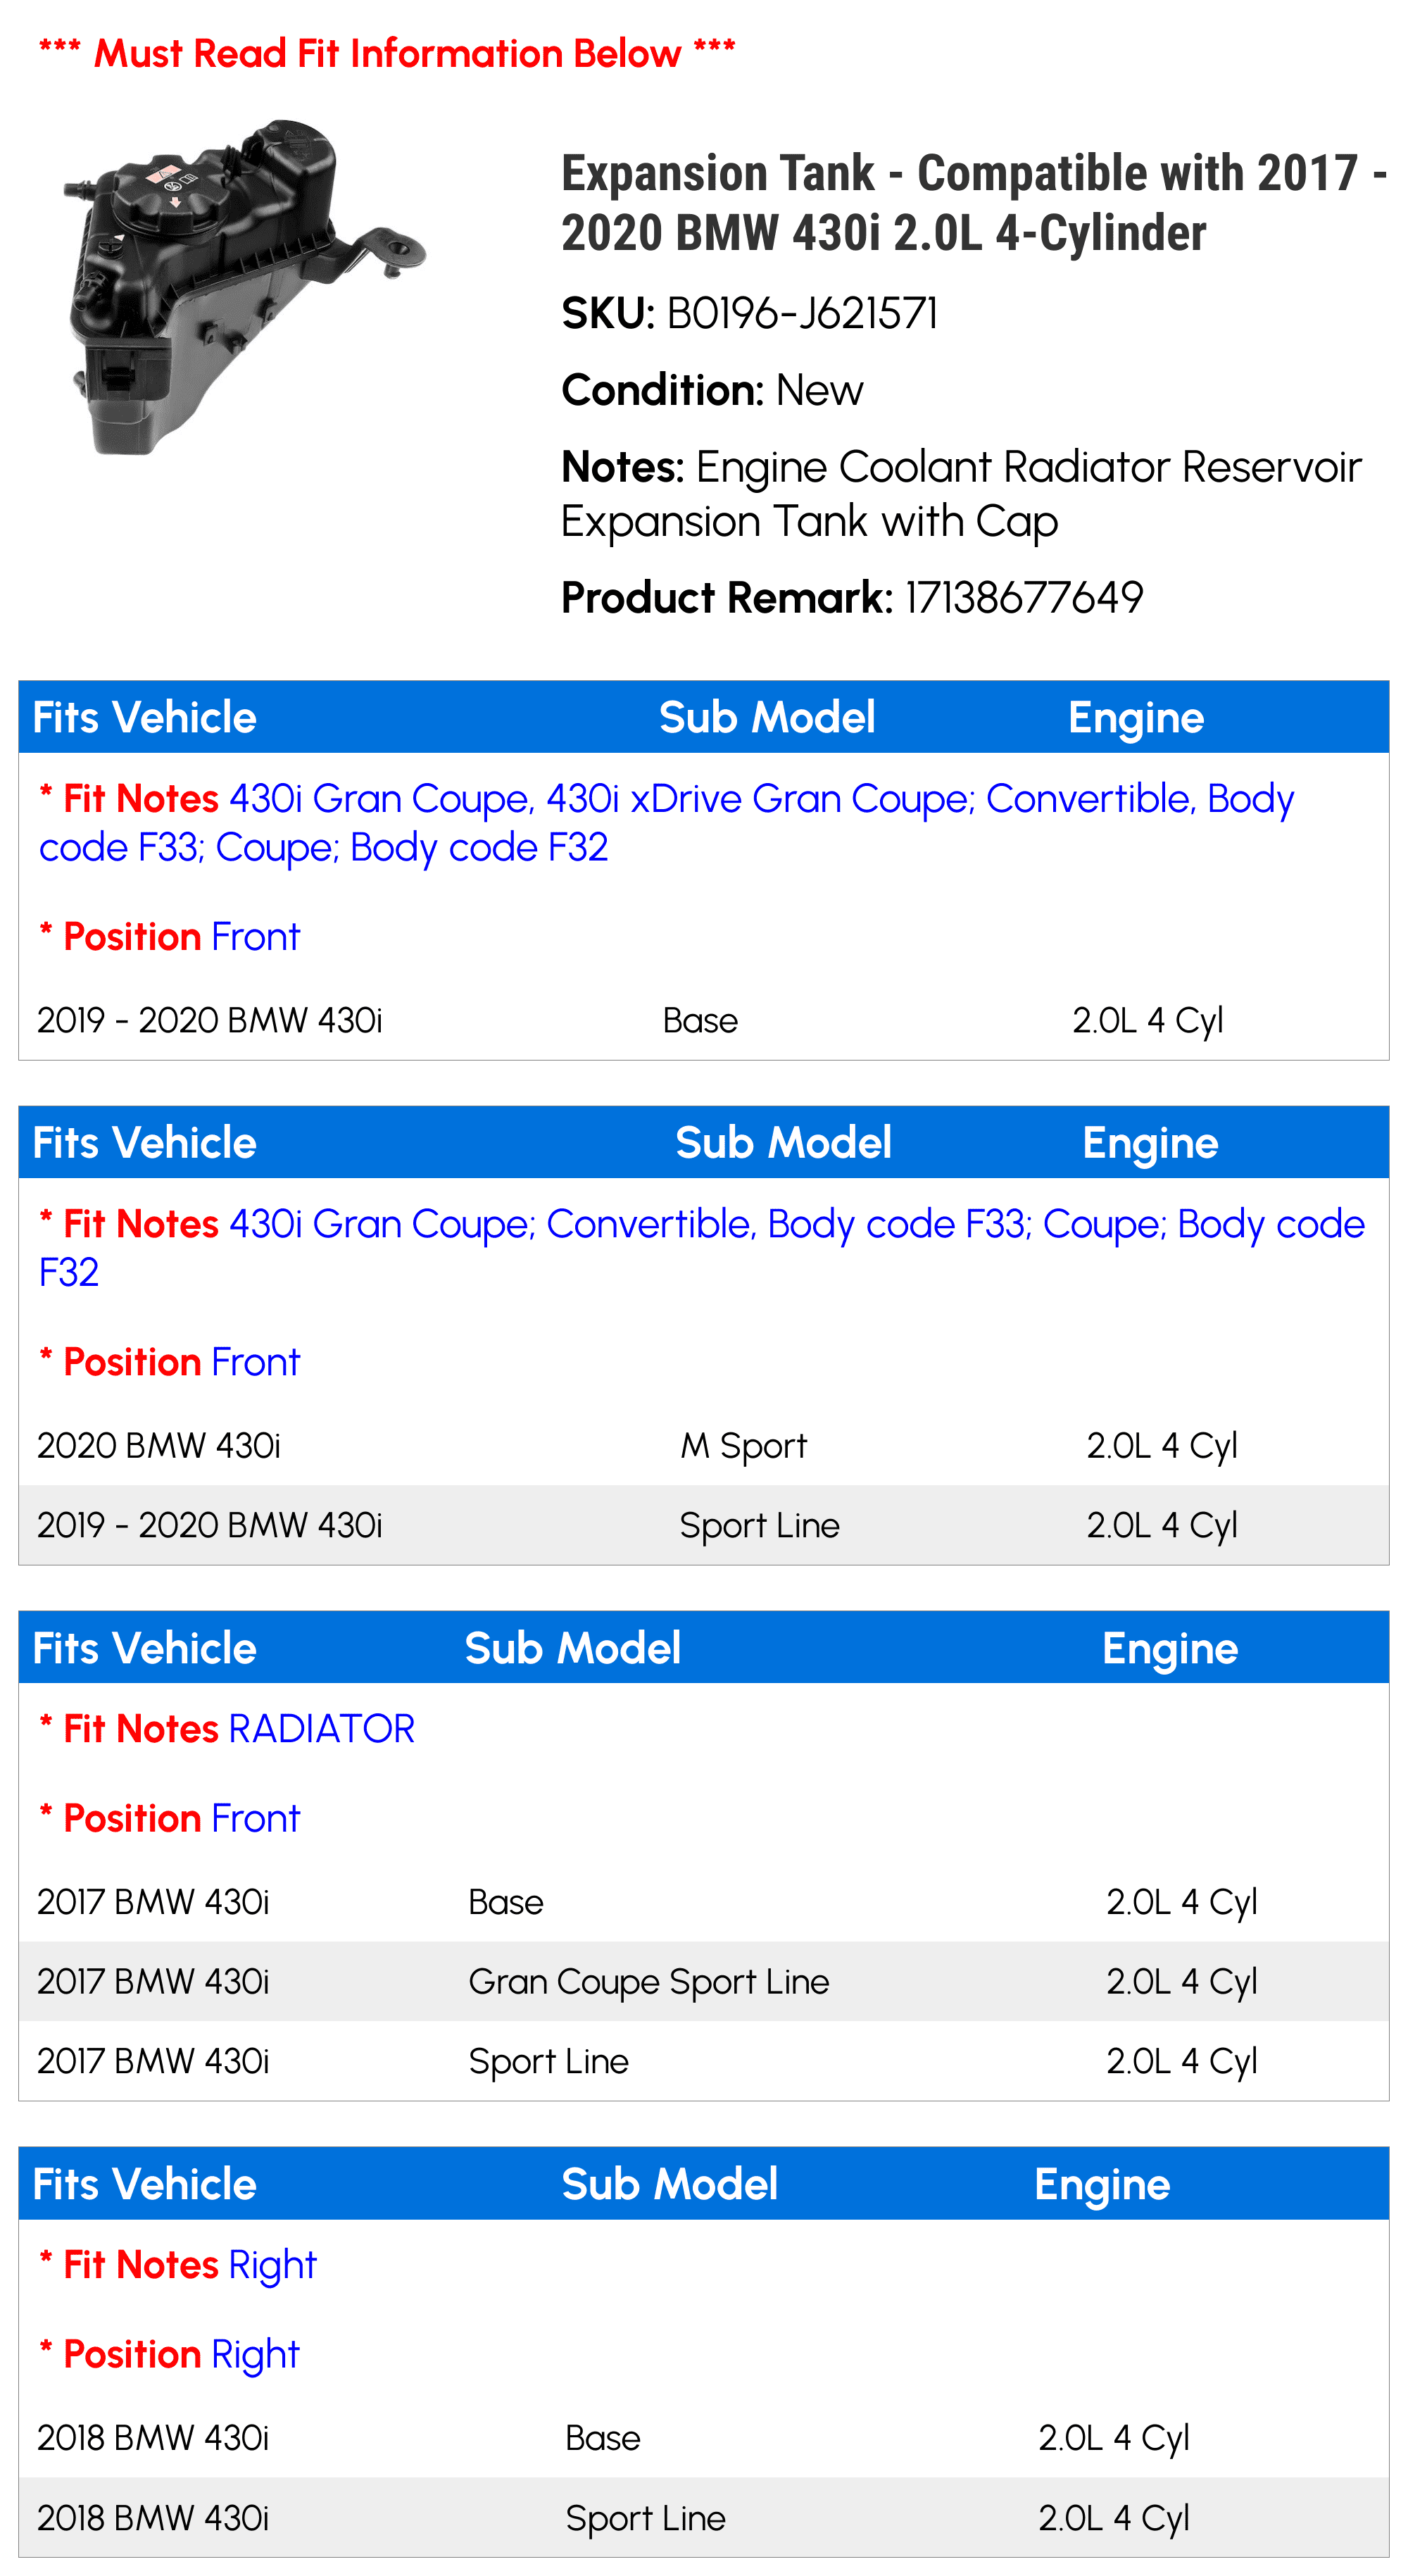Click the Position Right note
The height and width of the screenshot is (2576, 1408).
click(169, 2355)
